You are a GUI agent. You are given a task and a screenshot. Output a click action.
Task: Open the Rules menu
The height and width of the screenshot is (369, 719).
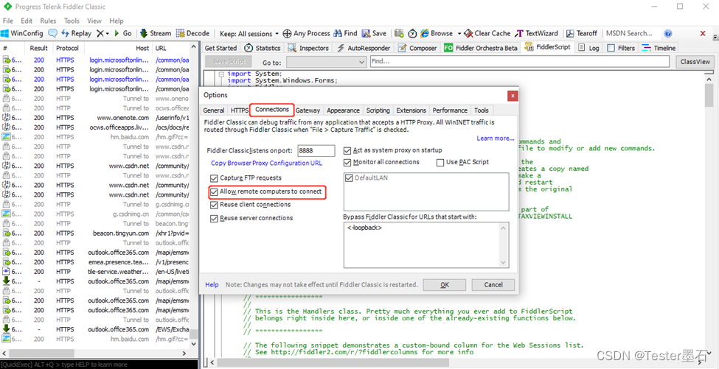48,21
